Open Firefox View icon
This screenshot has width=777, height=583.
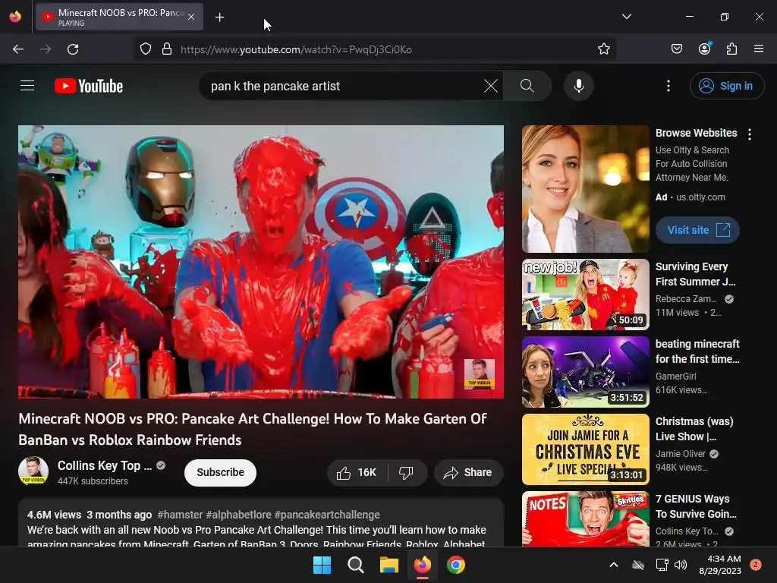(x=15, y=17)
